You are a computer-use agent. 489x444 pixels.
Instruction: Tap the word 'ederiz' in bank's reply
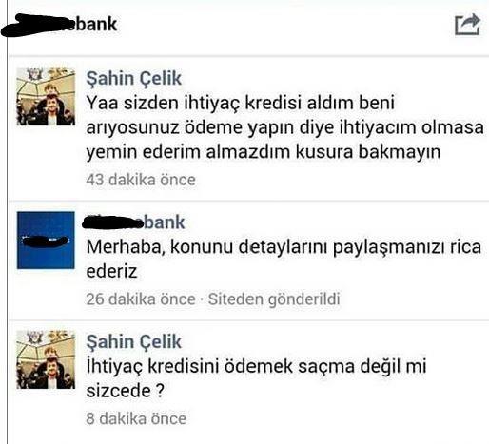click(111, 272)
